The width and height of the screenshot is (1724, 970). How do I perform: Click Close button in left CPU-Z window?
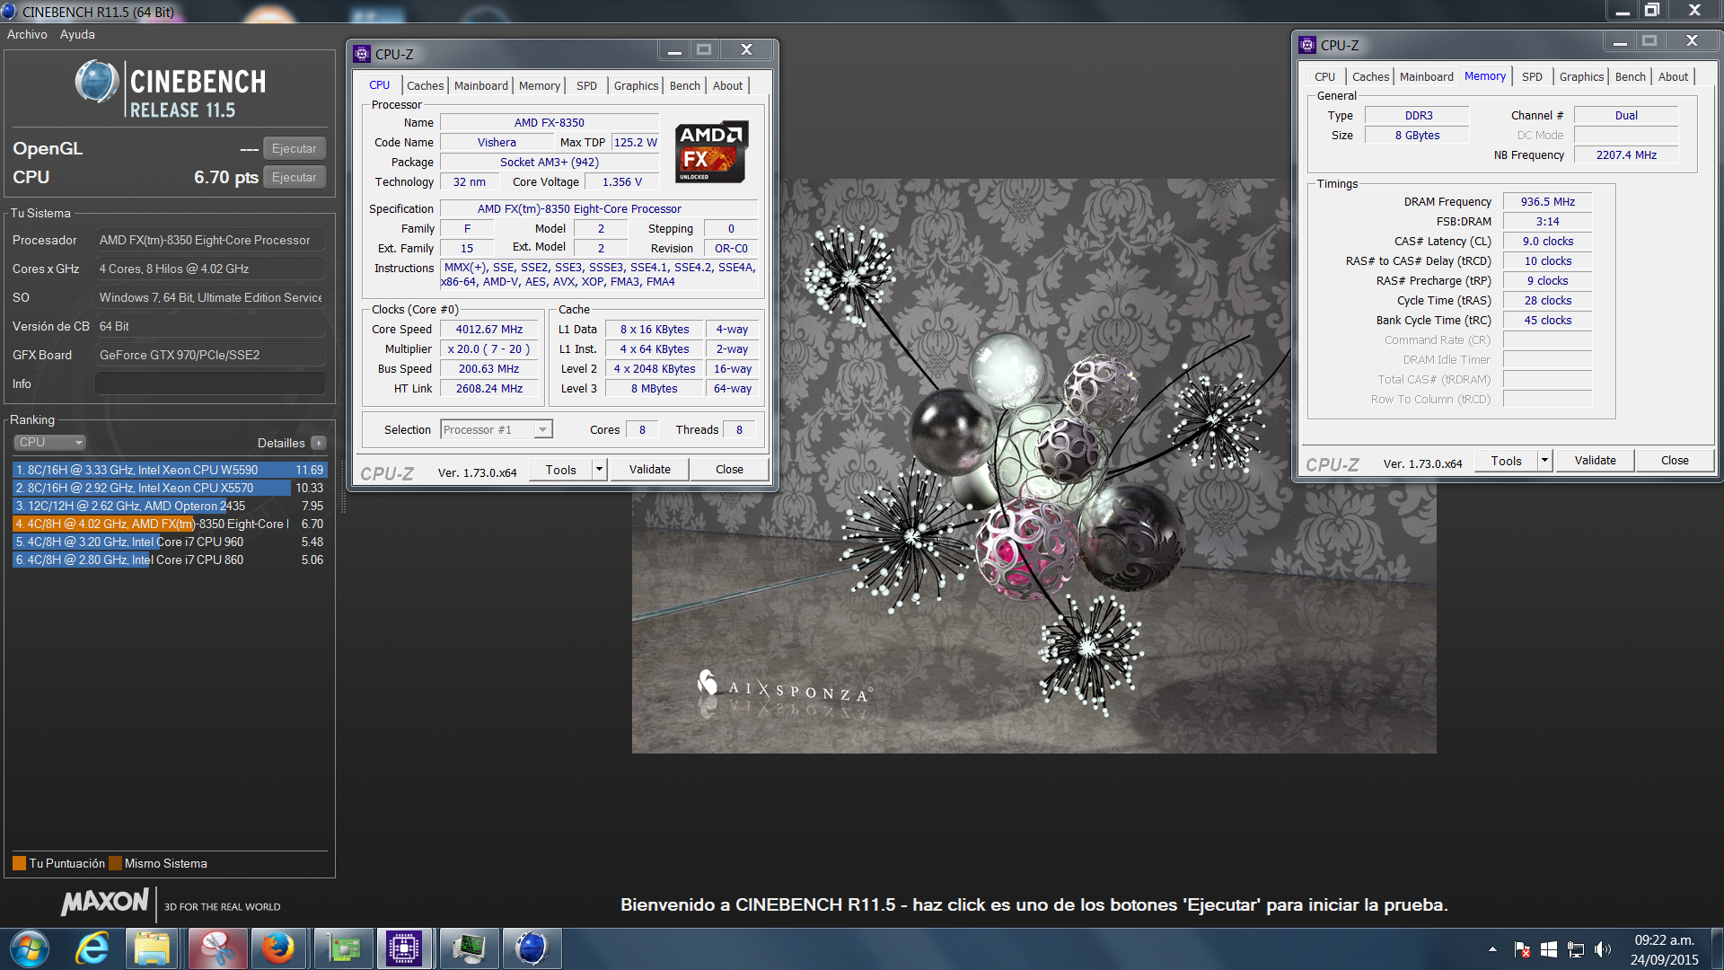[x=729, y=470]
